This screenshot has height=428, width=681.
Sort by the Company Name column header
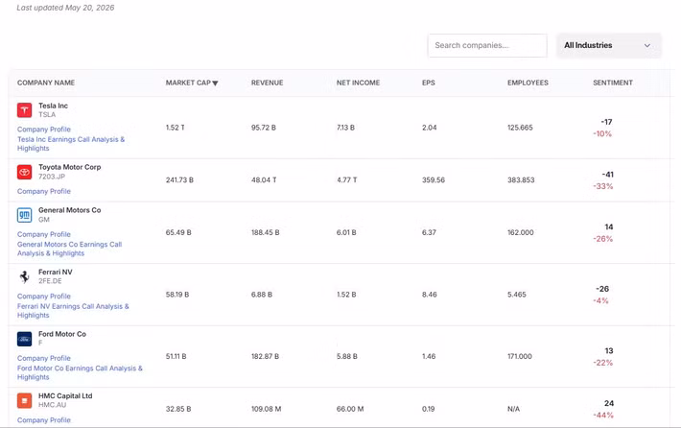pos(46,83)
